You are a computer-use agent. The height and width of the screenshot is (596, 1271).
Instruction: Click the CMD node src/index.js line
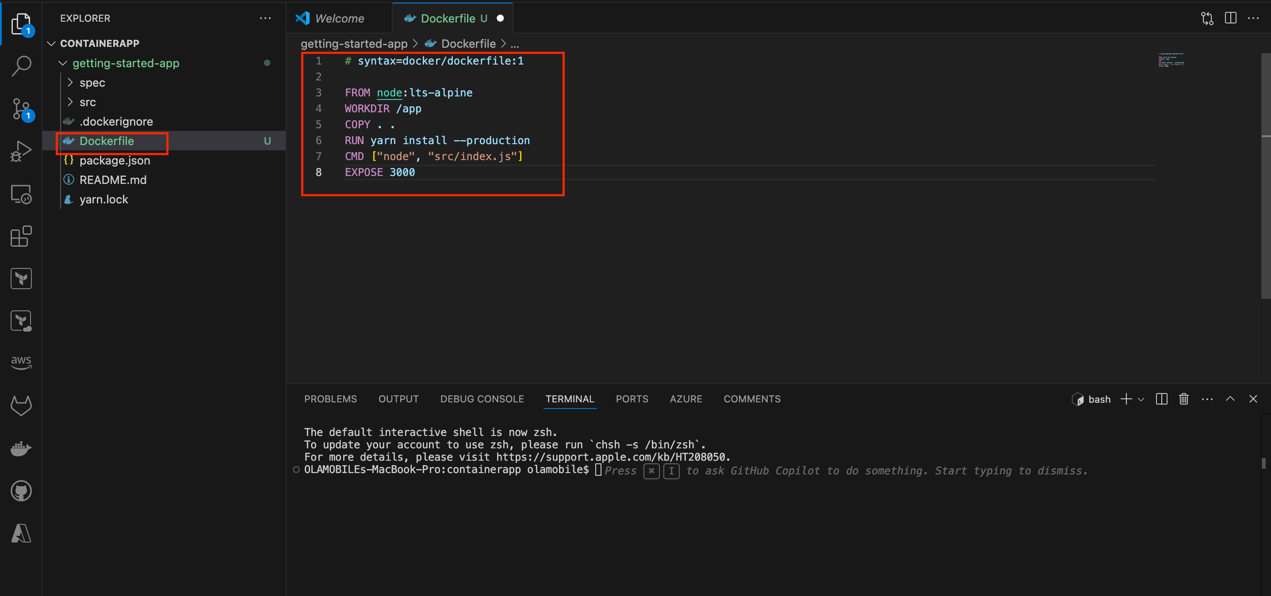pos(434,157)
